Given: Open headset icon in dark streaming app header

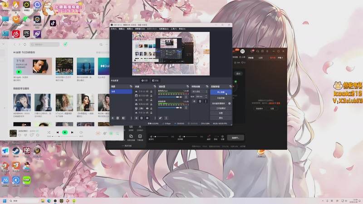Looking at the screenshot, I should 257,51.
